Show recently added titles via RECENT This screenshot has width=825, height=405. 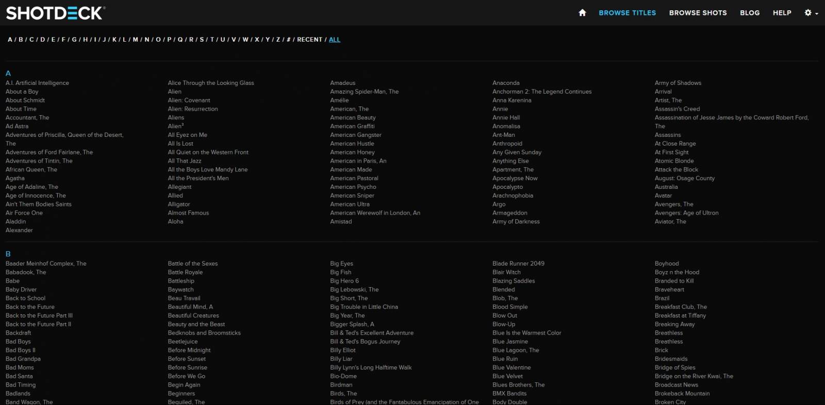tap(309, 40)
